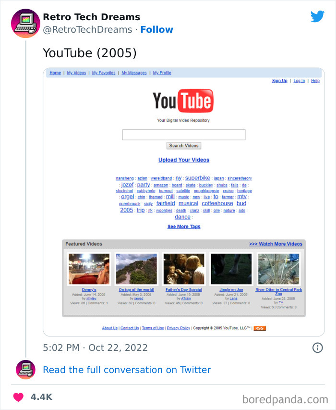This screenshot has width=336, height=410.
Task: Select the superbike tag
Action: 198,178
